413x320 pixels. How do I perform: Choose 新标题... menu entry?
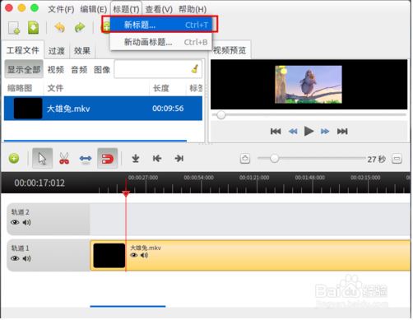click(x=160, y=25)
